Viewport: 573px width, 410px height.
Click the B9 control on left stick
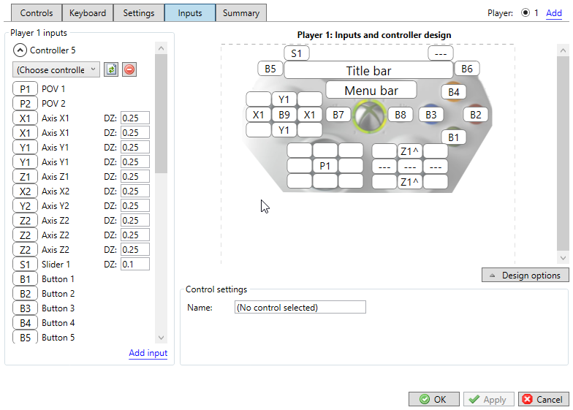(284, 115)
